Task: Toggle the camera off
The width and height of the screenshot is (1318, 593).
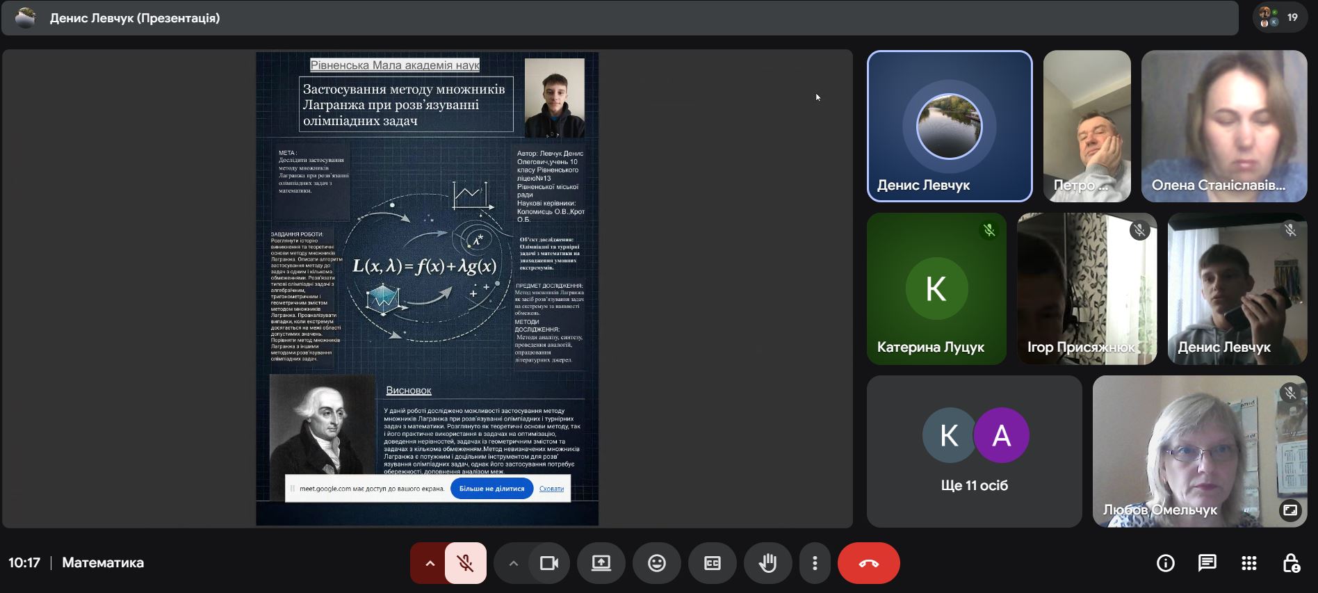Action: click(549, 563)
